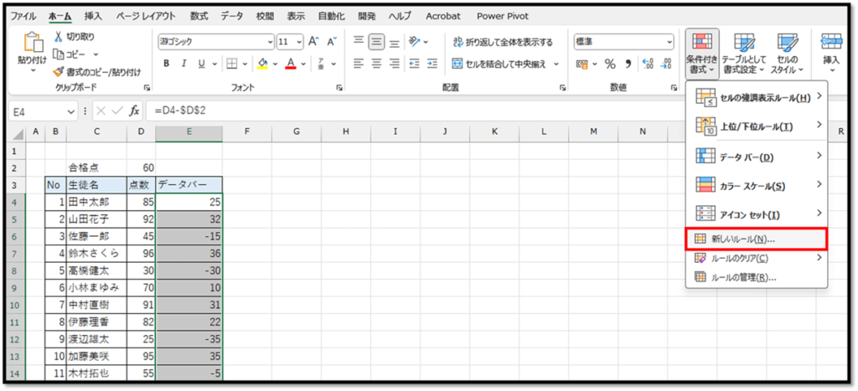858x391 pixels.
Task: Open the number format dropdown 標準
Action: [x=669, y=41]
